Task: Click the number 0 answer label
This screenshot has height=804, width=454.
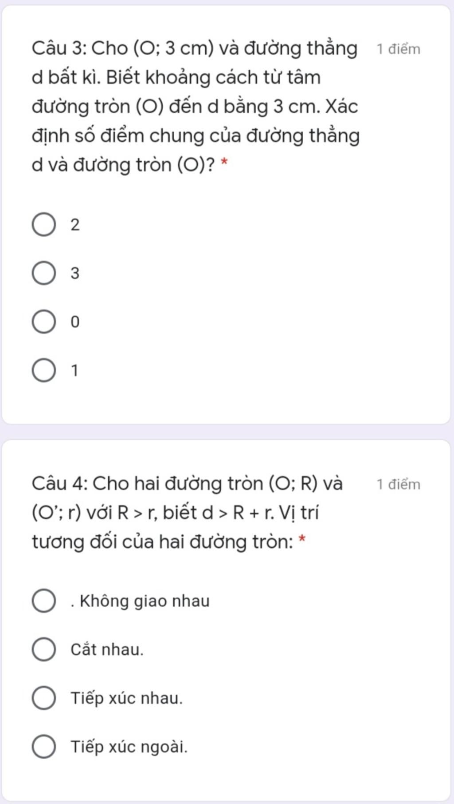Action: 75,322
